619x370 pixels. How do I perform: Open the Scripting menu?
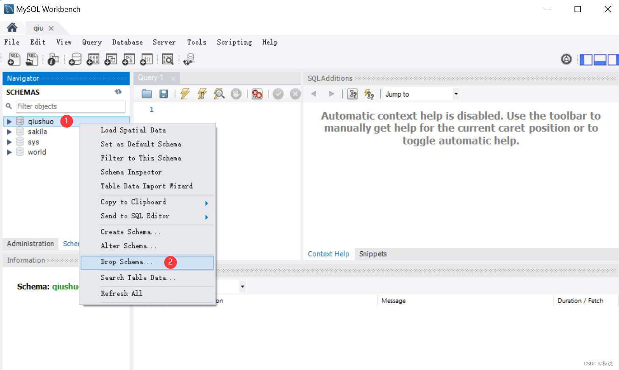(234, 42)
